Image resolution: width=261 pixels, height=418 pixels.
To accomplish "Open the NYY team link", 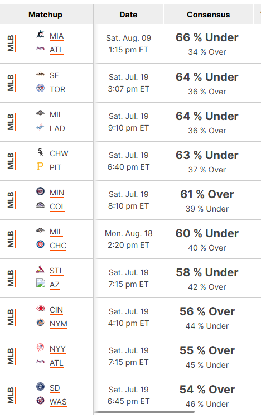I will click(x=57, y=349).
